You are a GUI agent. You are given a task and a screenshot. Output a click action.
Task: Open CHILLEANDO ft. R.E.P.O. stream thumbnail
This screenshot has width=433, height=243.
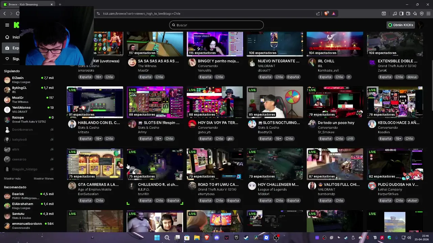point(155,164)
